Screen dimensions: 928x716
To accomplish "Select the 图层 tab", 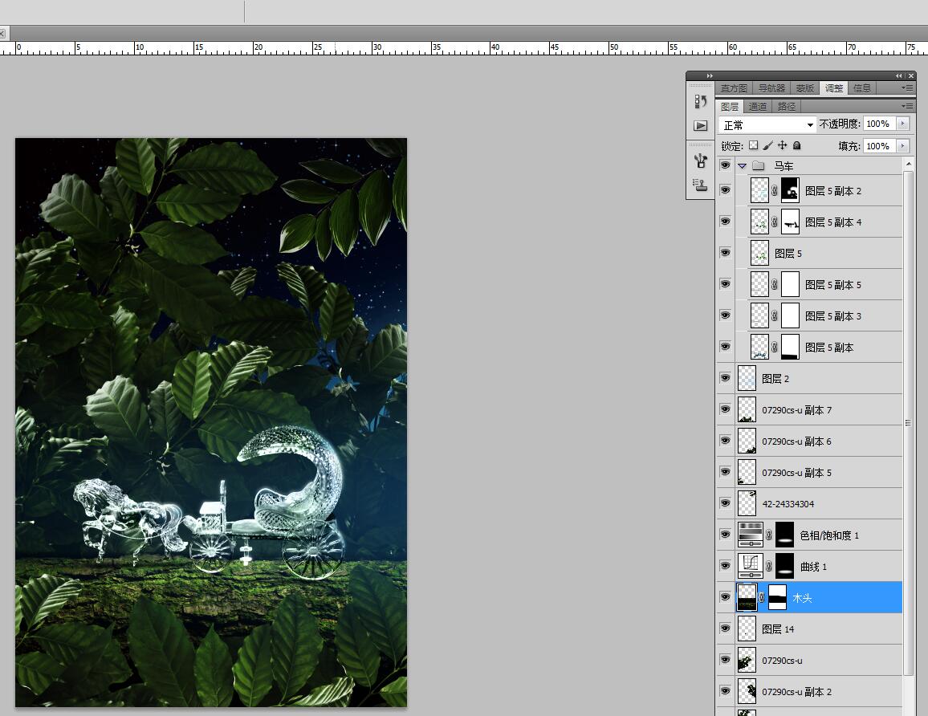I will click(730, 107).
